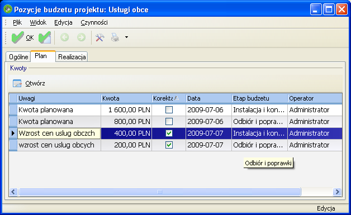Click the horizontal scrollbar thumb

point(160,192)
